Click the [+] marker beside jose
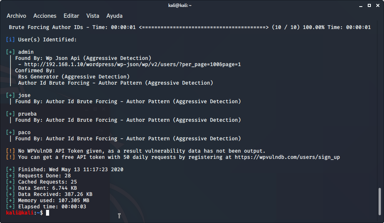This screenshot has height=223, width=384. (x=10, y=95)
